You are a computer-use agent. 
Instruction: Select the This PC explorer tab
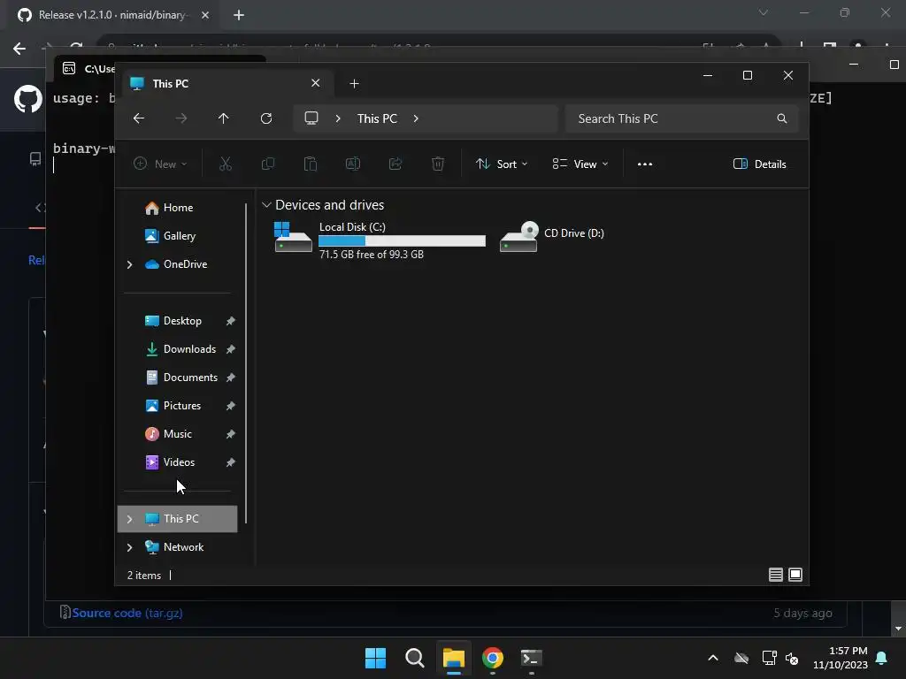click(x=226, y=84)
